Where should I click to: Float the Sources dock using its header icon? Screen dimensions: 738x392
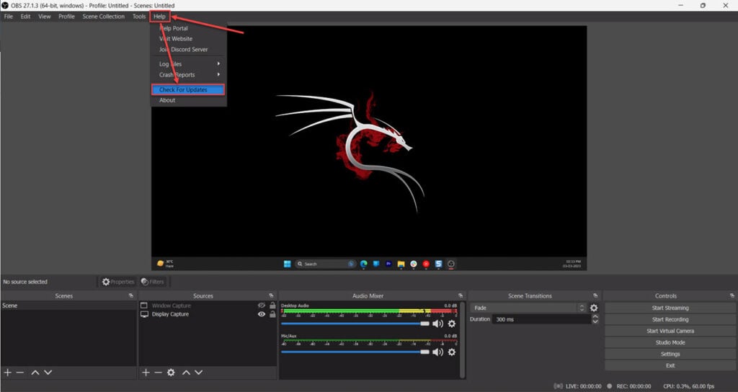pyautogui.click(x=271, y=295)
